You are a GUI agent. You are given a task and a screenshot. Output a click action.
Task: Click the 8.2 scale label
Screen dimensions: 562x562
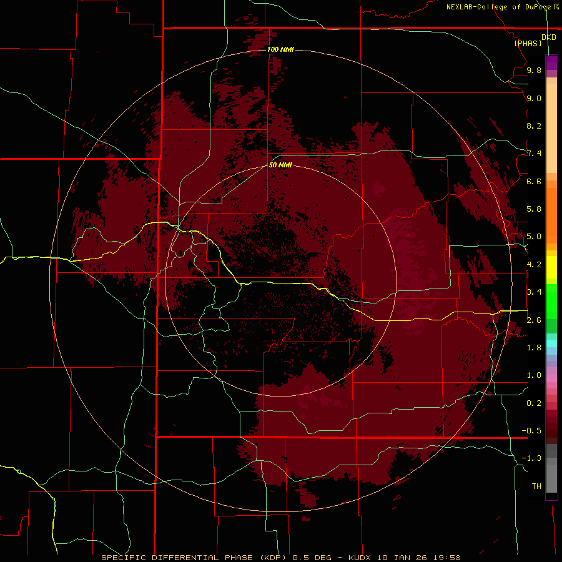(534, 126)
